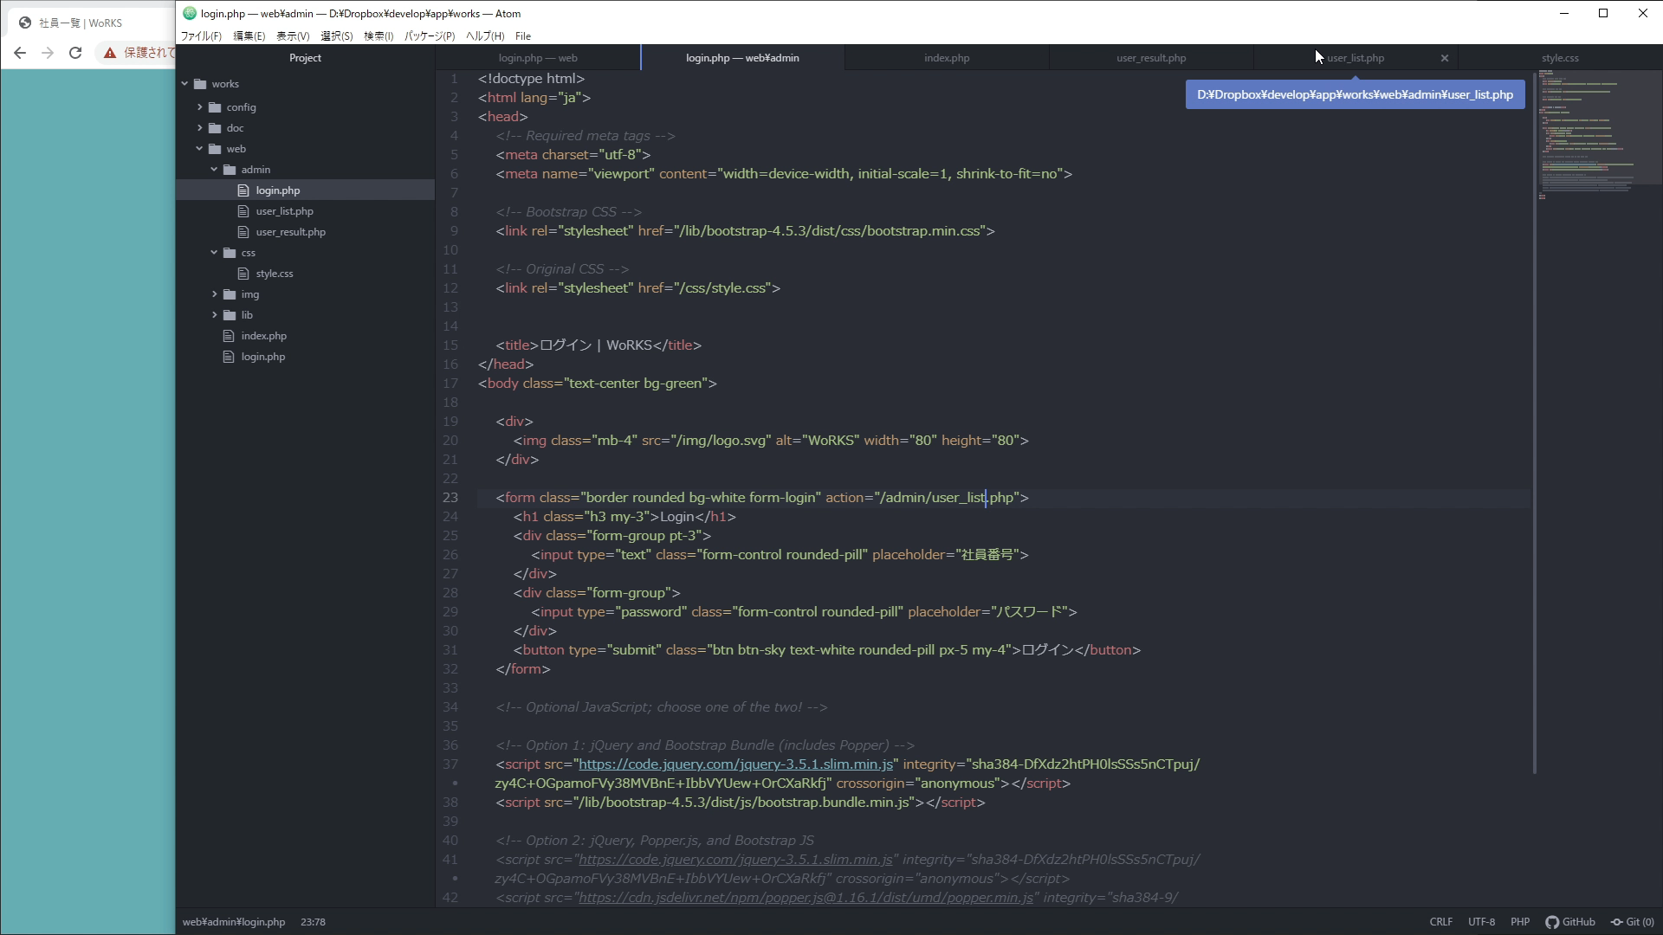Click file icon beside index.php in tree
The image size is (1663, 935).
coord(229,336)
